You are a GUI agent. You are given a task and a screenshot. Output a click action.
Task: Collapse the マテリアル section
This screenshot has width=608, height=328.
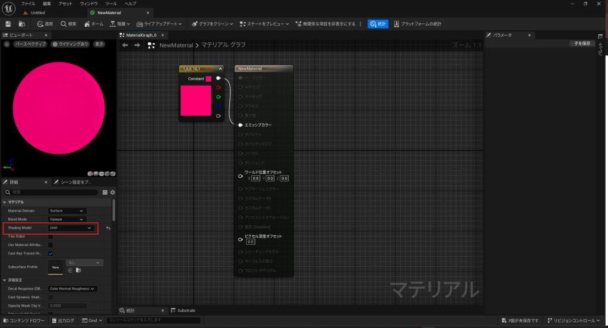tap(5, 202)
